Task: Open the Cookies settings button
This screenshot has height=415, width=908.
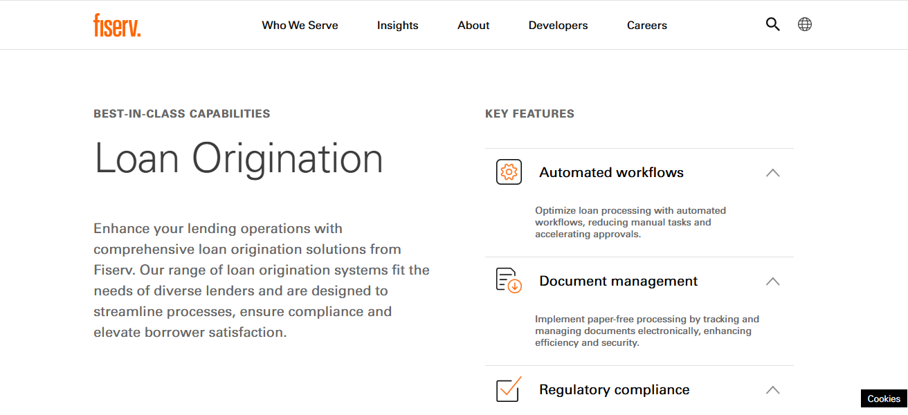Action: 883,398
